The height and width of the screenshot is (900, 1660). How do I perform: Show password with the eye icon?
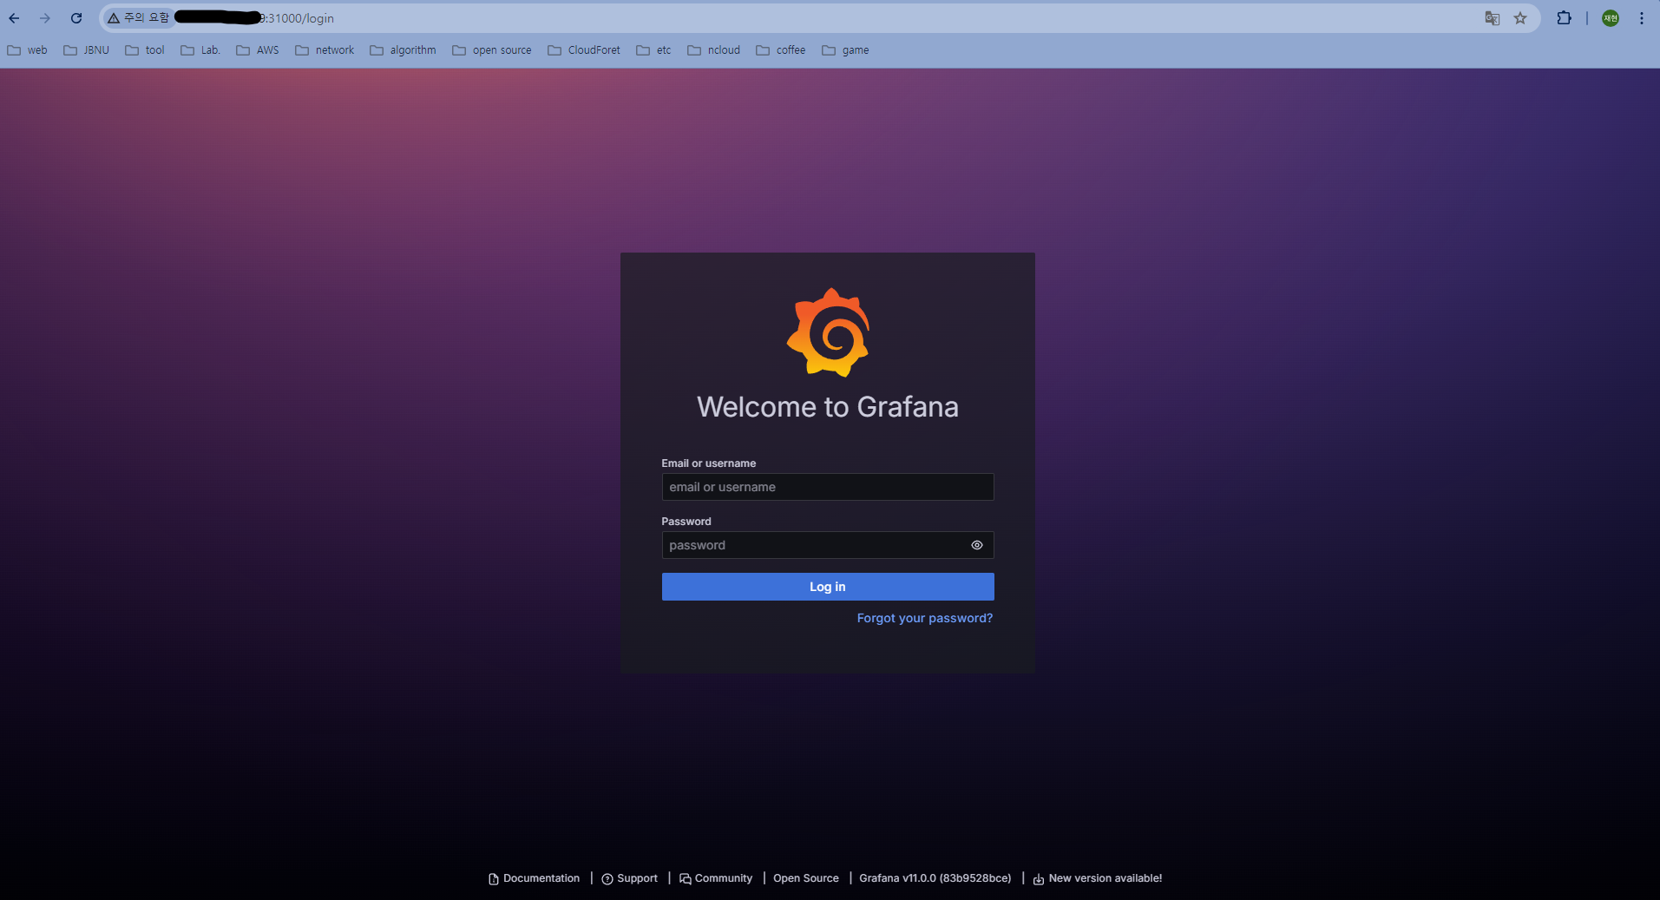(x=977, y=545)
